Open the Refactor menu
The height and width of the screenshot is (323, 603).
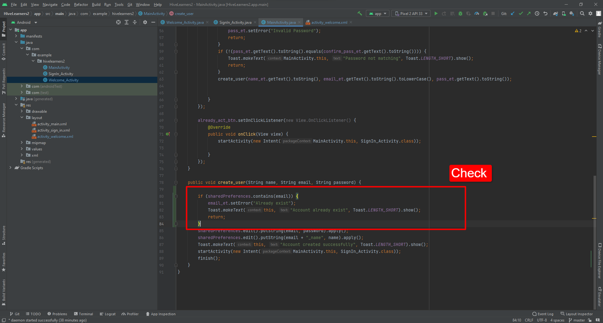tap(81, 5)
